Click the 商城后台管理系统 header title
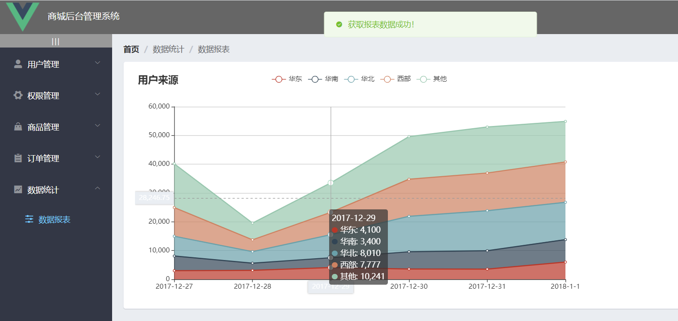This screenshot has width=678, height=321. tap(84, 17)
